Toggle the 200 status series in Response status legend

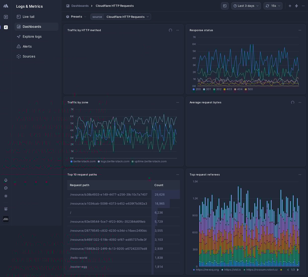197,89
